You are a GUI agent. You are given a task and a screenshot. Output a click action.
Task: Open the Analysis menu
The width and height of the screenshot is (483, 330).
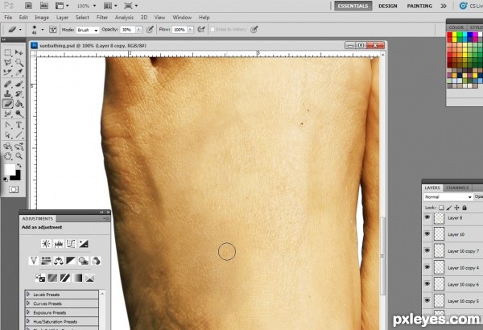pos(124,18)
